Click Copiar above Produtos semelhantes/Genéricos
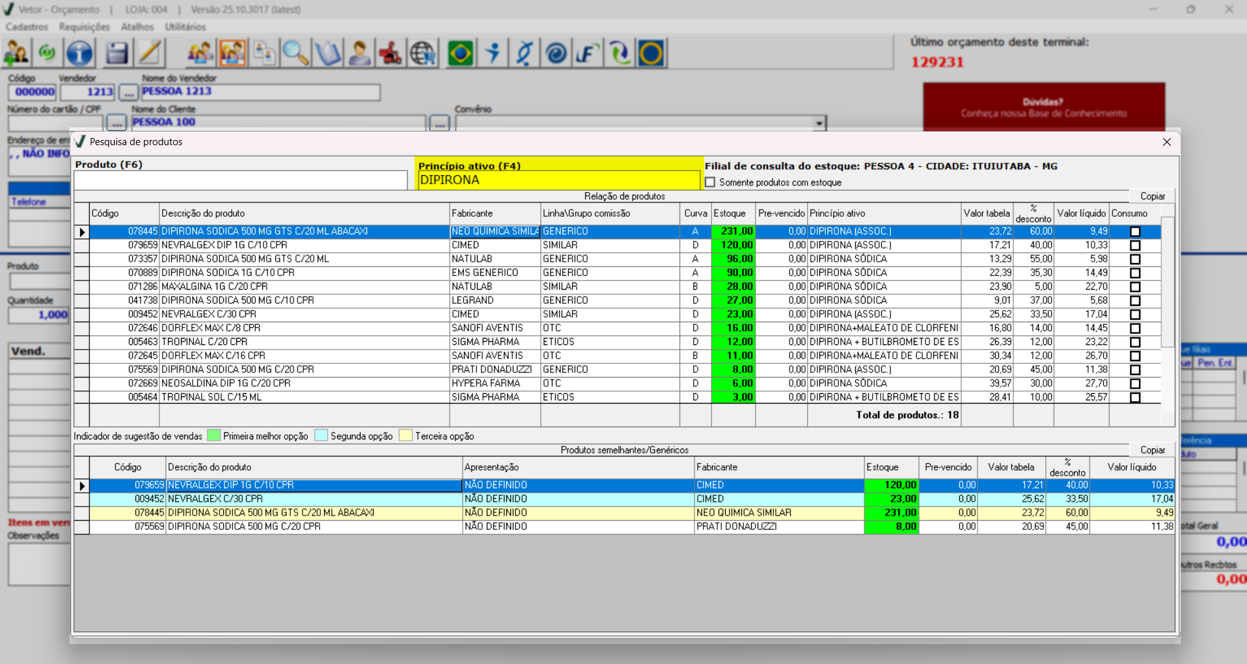The height and width of the screenshot is (664, 1247). pos(1152,450)
